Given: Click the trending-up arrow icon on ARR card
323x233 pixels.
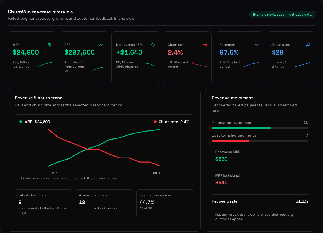Looking at the screenshot, I should [x=101, y=45].
